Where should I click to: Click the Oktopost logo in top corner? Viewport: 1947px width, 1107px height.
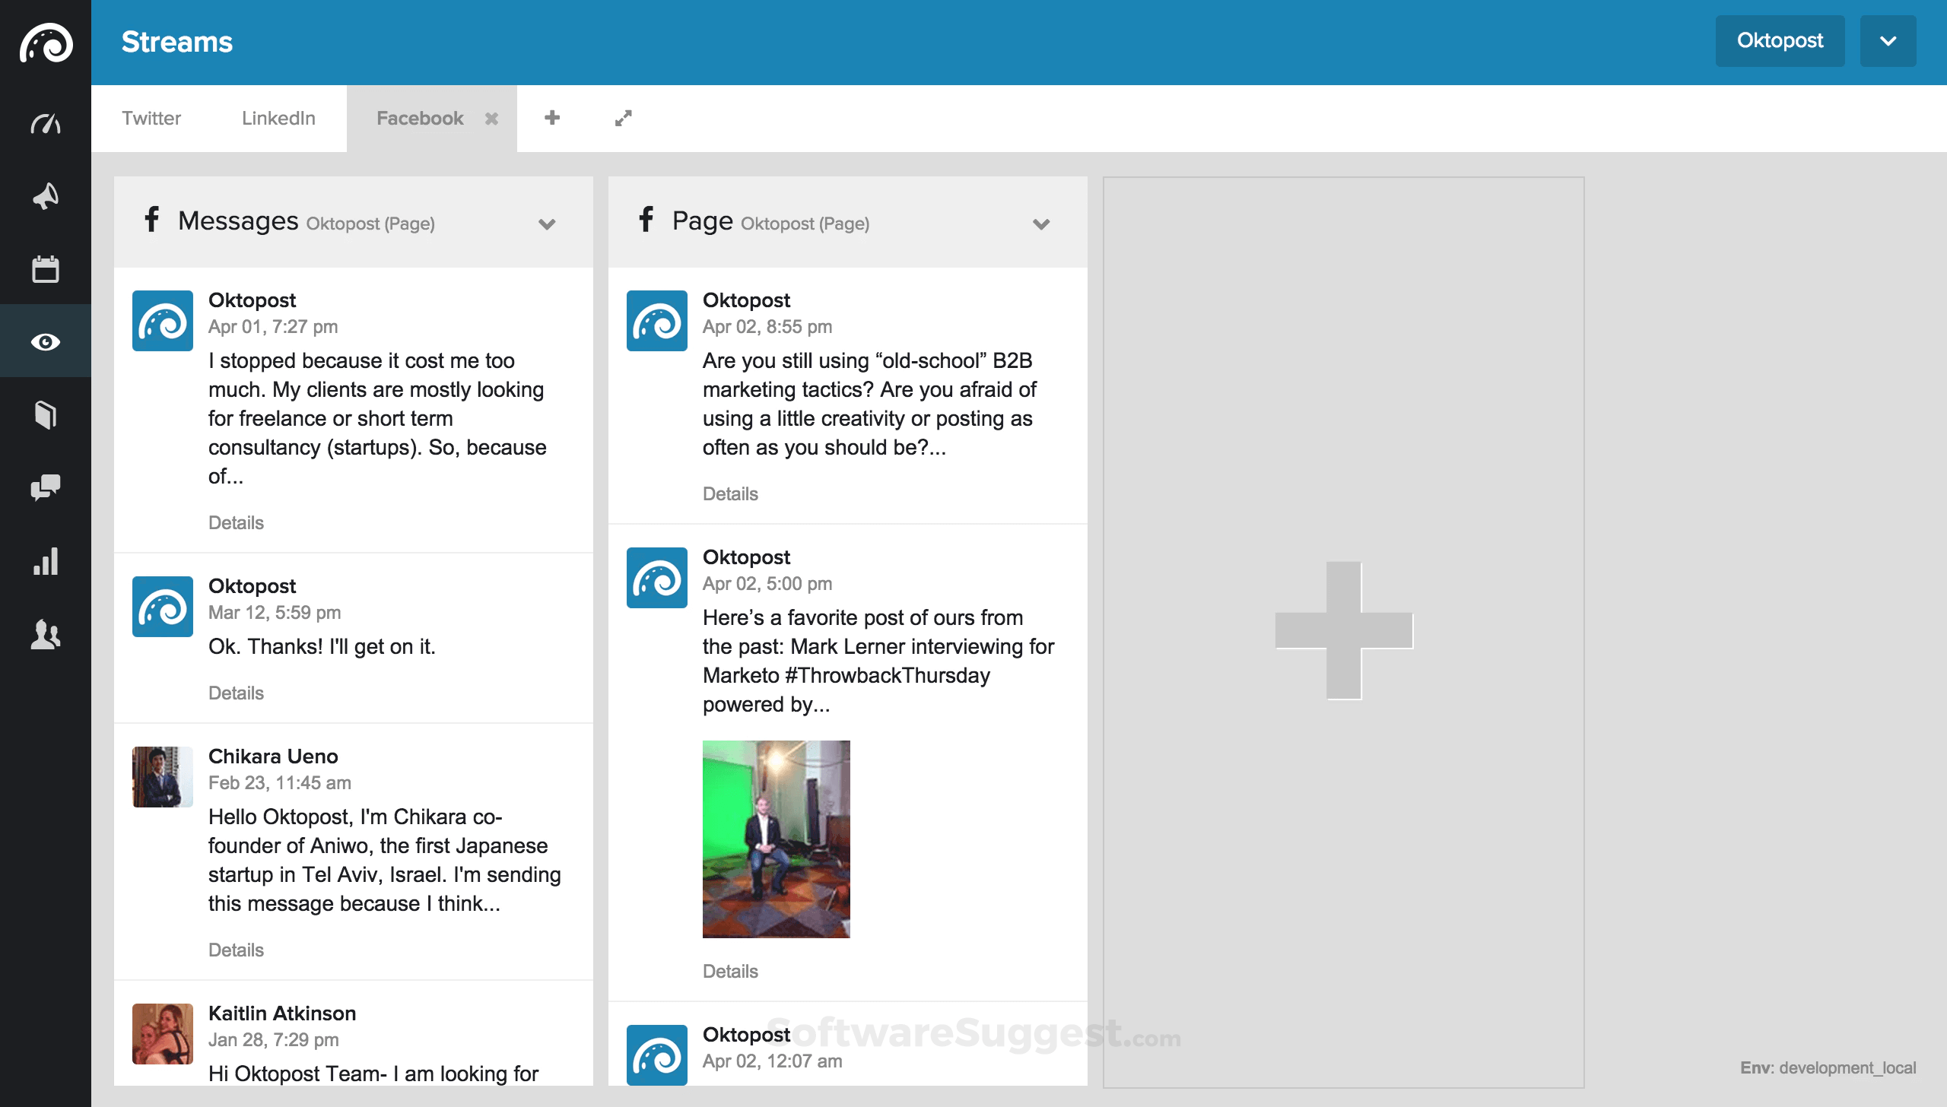point(46,43)
